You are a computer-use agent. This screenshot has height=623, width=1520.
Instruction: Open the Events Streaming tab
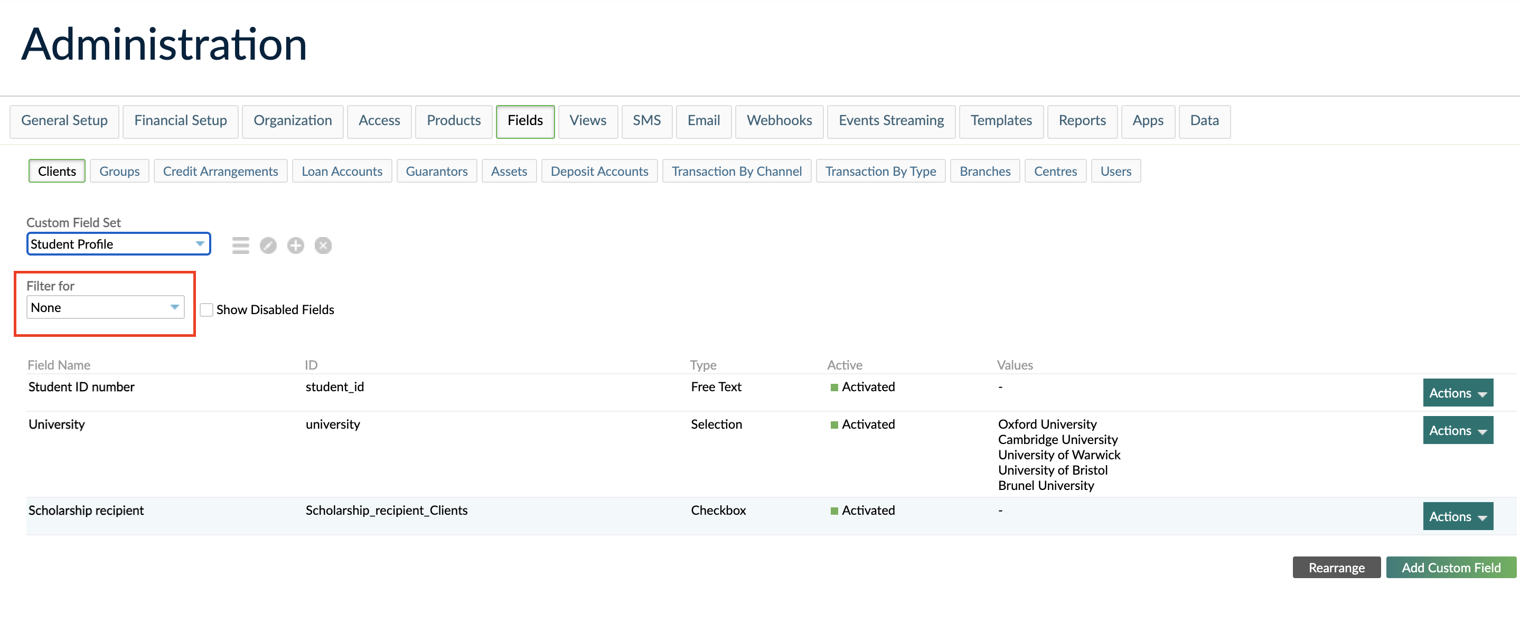click(891, 121)
